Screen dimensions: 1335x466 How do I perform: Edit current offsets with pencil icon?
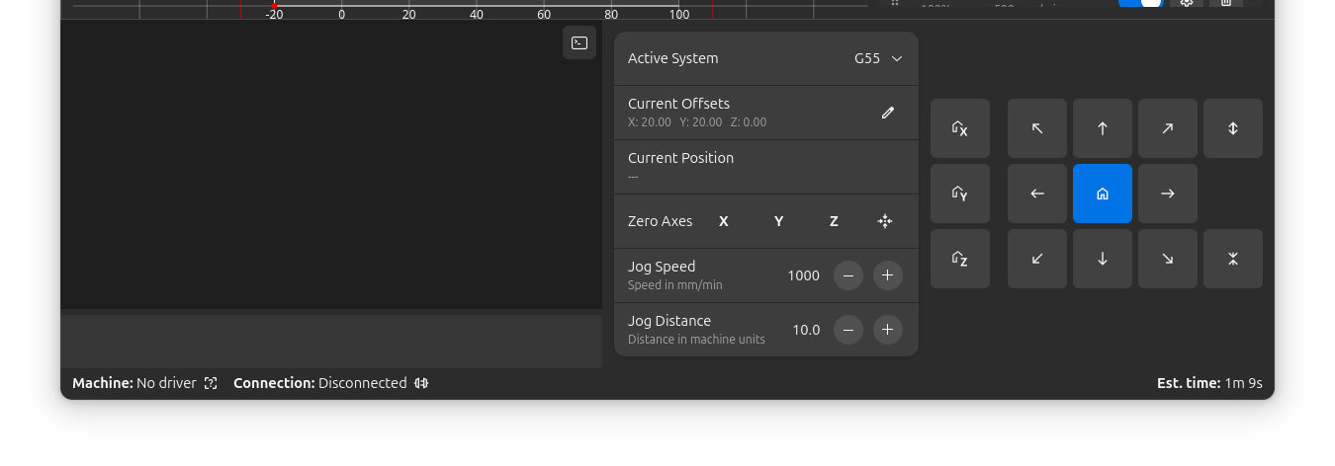[887, 113]
